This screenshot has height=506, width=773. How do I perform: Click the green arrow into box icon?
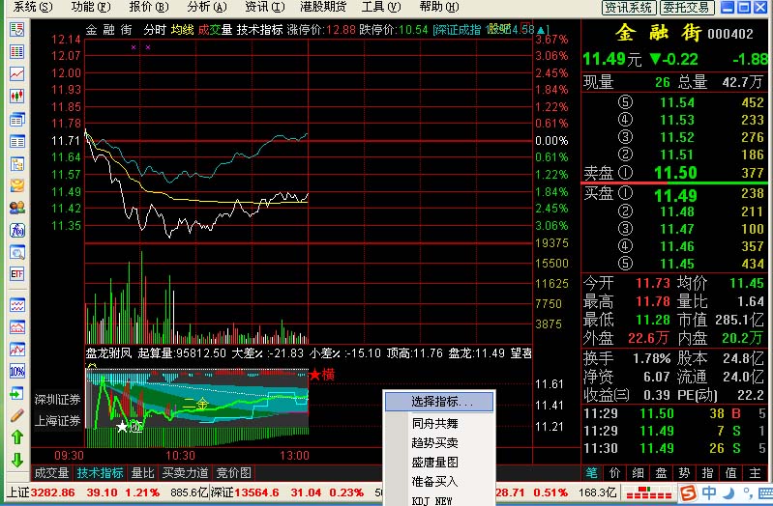click(17, 394)
